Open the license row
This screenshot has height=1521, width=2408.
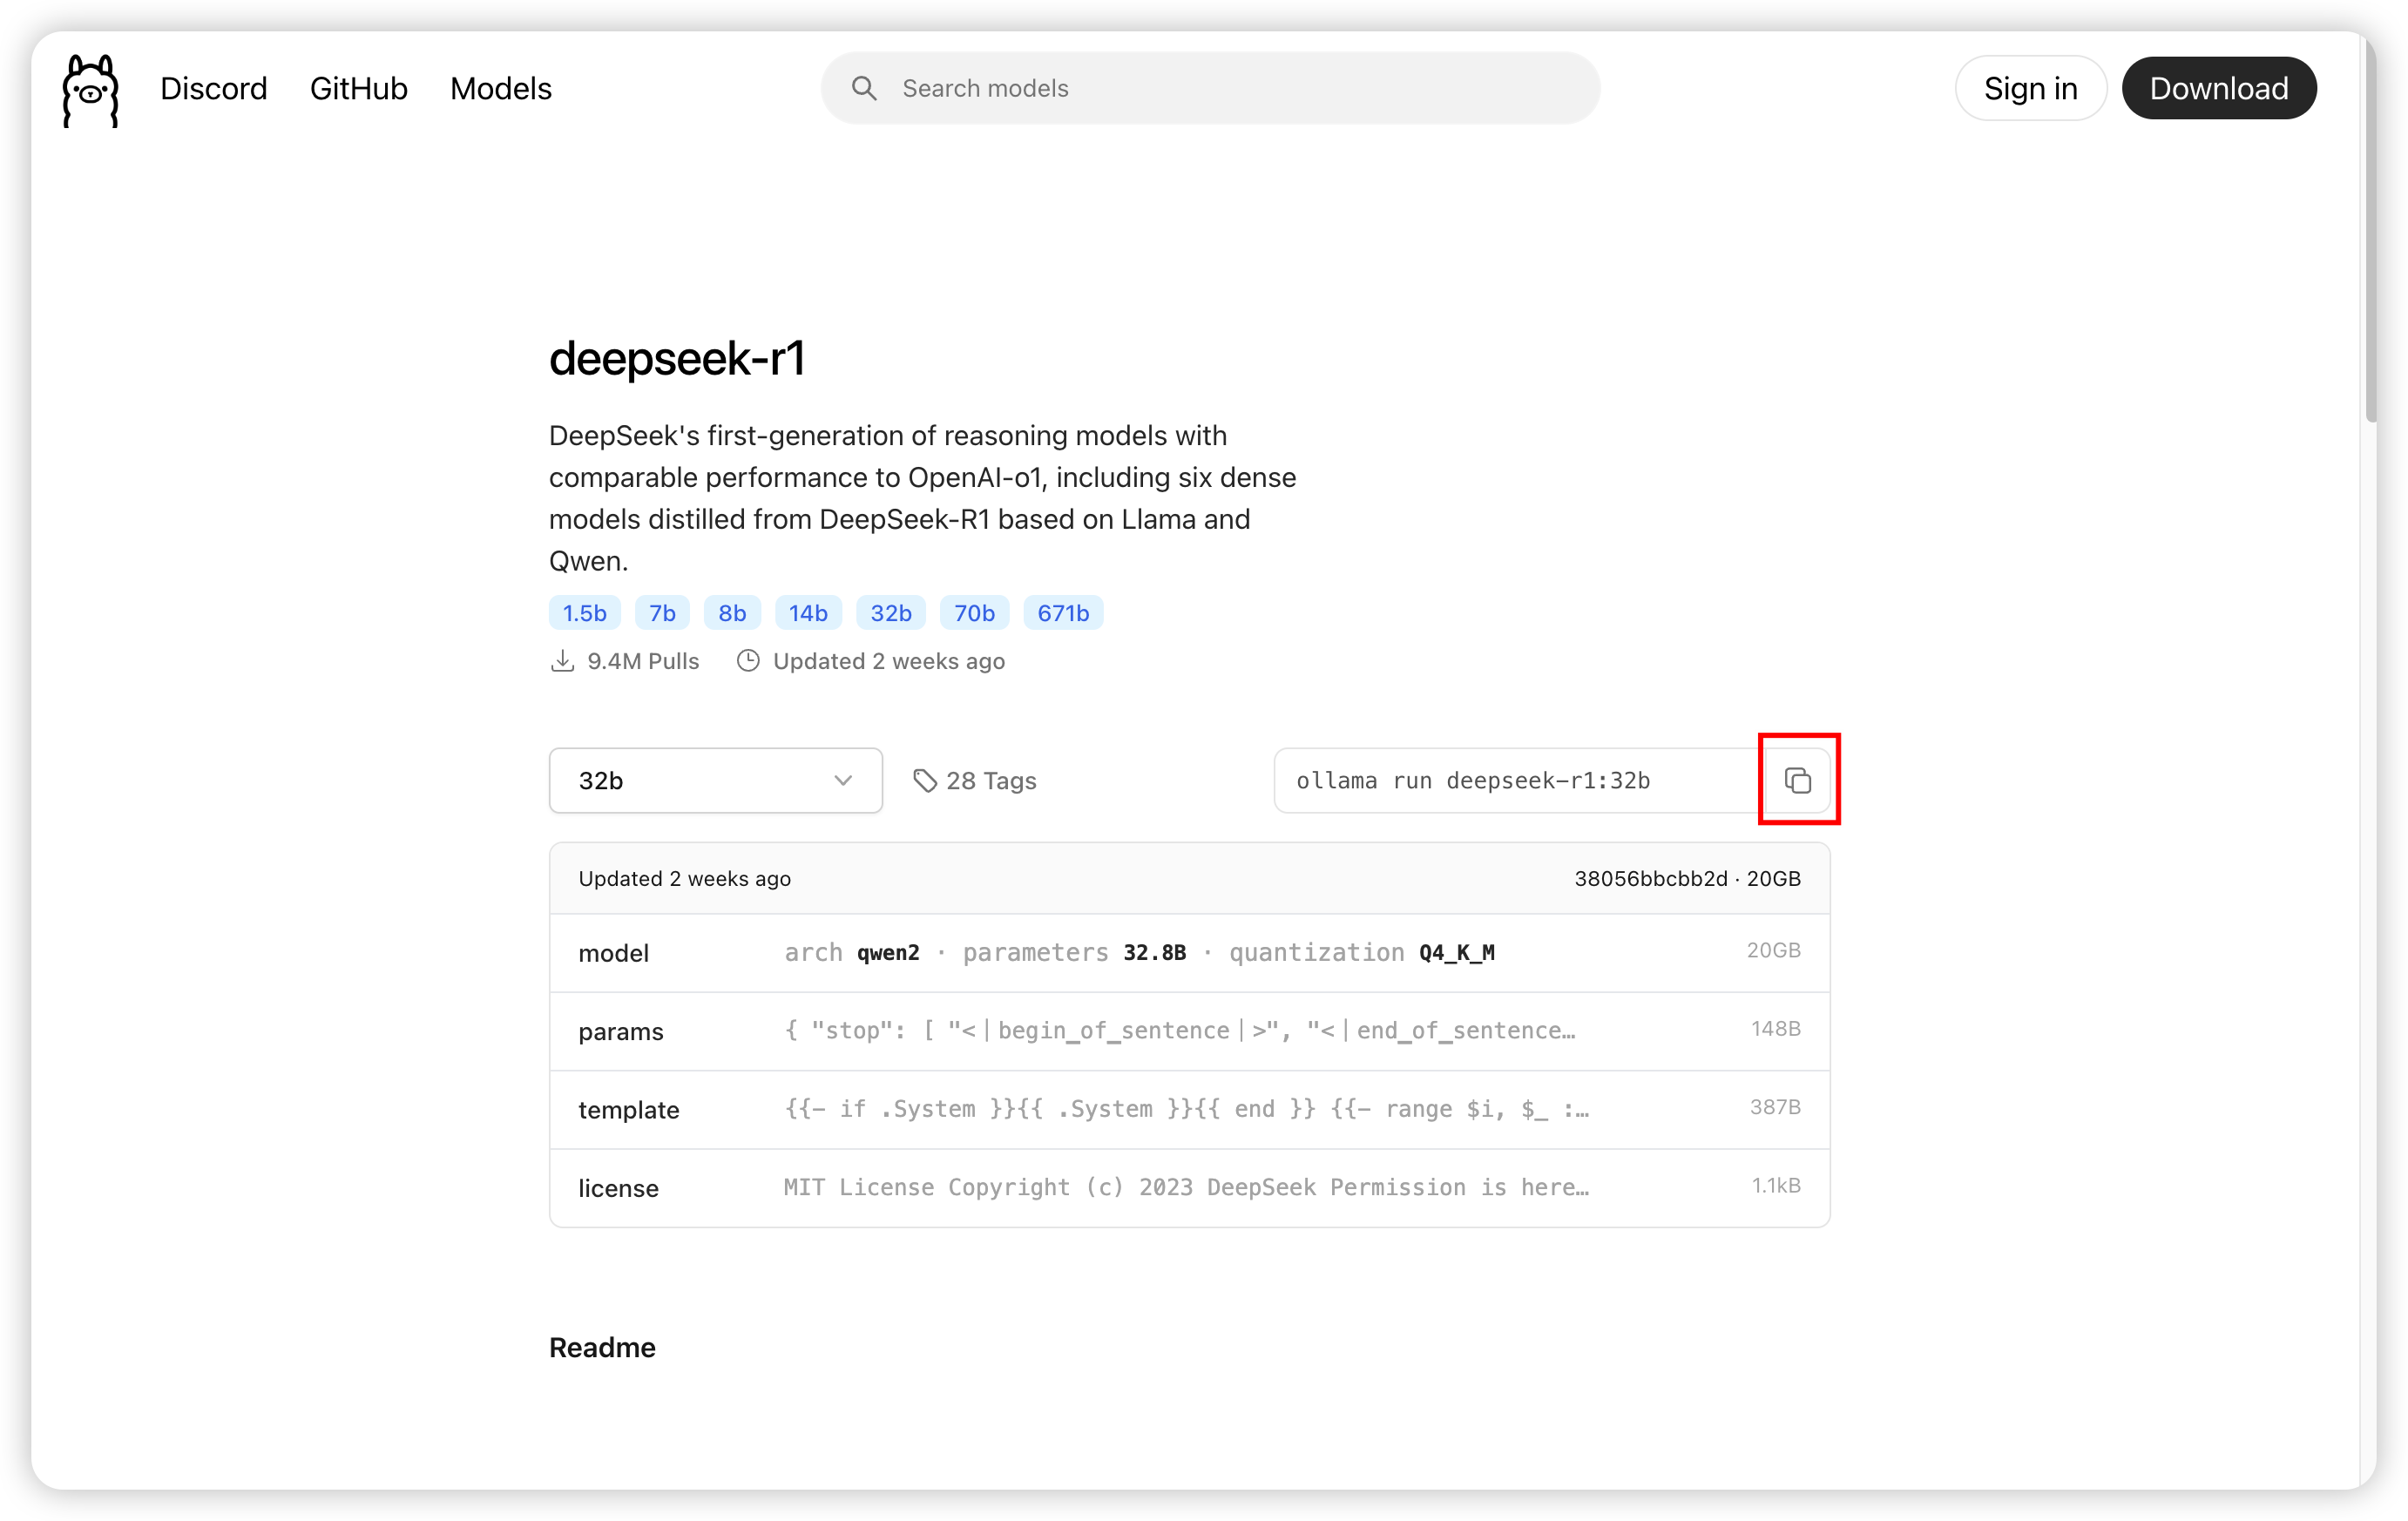pyautogui.click(x=1190, y=1188)
